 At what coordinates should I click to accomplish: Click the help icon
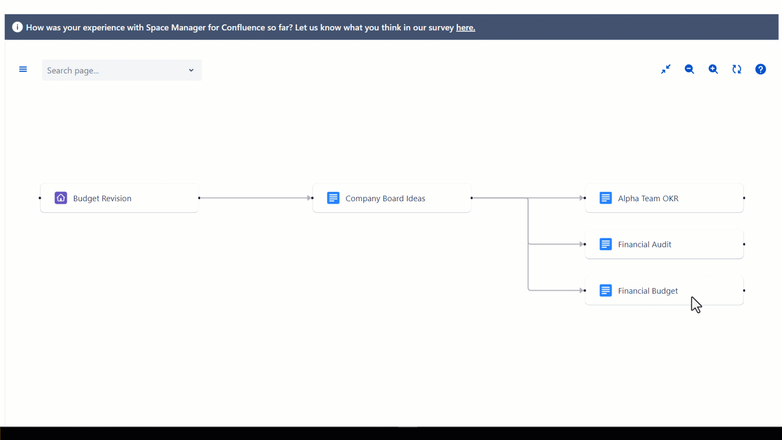[761, 69]
